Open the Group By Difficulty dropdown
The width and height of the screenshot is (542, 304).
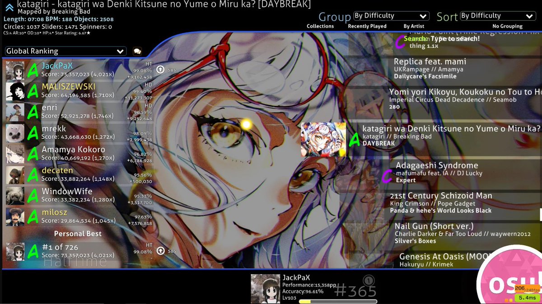391,16
